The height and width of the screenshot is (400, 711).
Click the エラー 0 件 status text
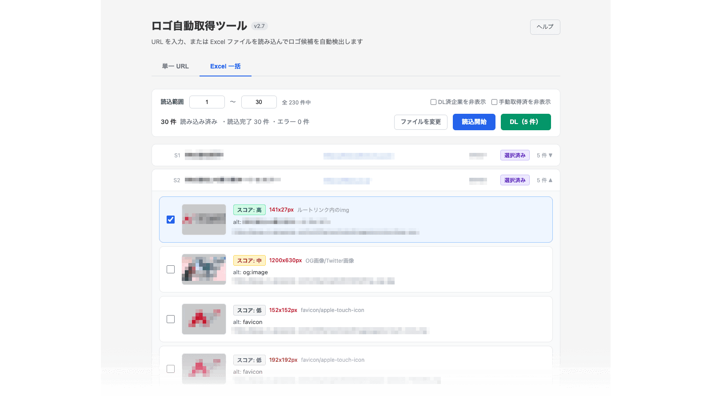click(293, 122)
